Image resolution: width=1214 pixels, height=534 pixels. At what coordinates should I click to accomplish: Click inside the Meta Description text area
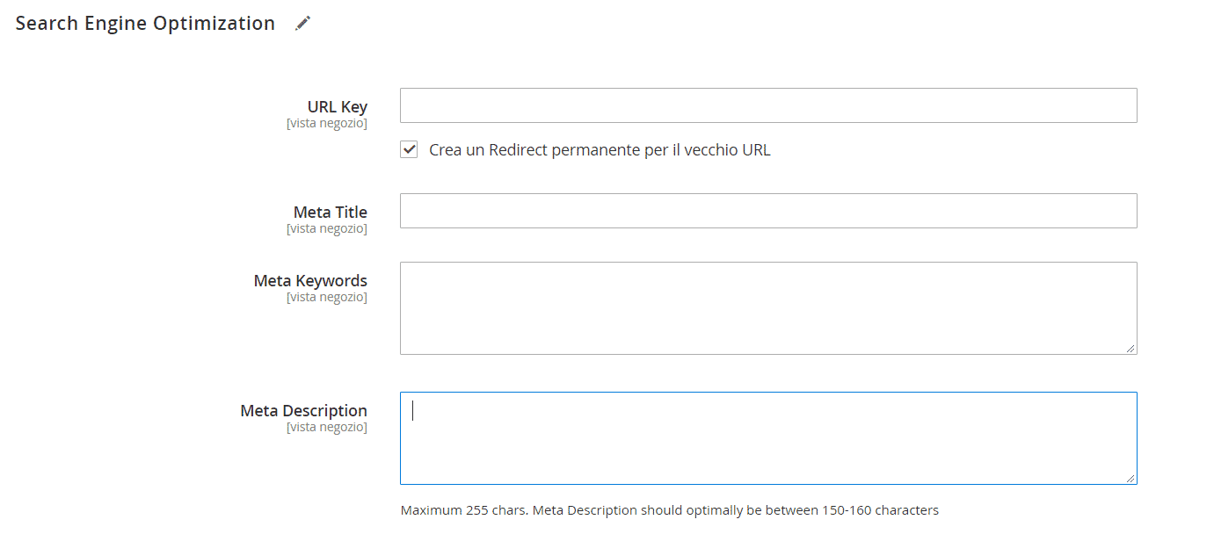(x=768, y=438)
